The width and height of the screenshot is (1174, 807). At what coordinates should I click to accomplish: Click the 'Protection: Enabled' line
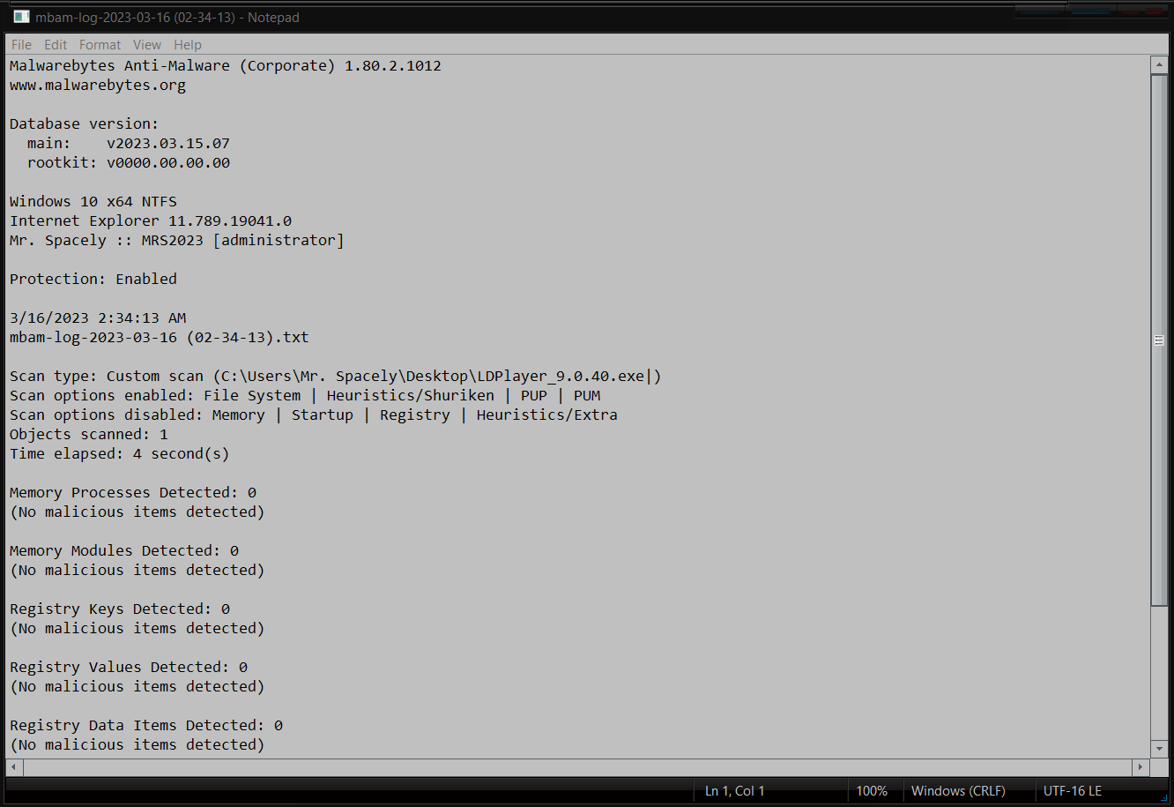coord(93,280)
